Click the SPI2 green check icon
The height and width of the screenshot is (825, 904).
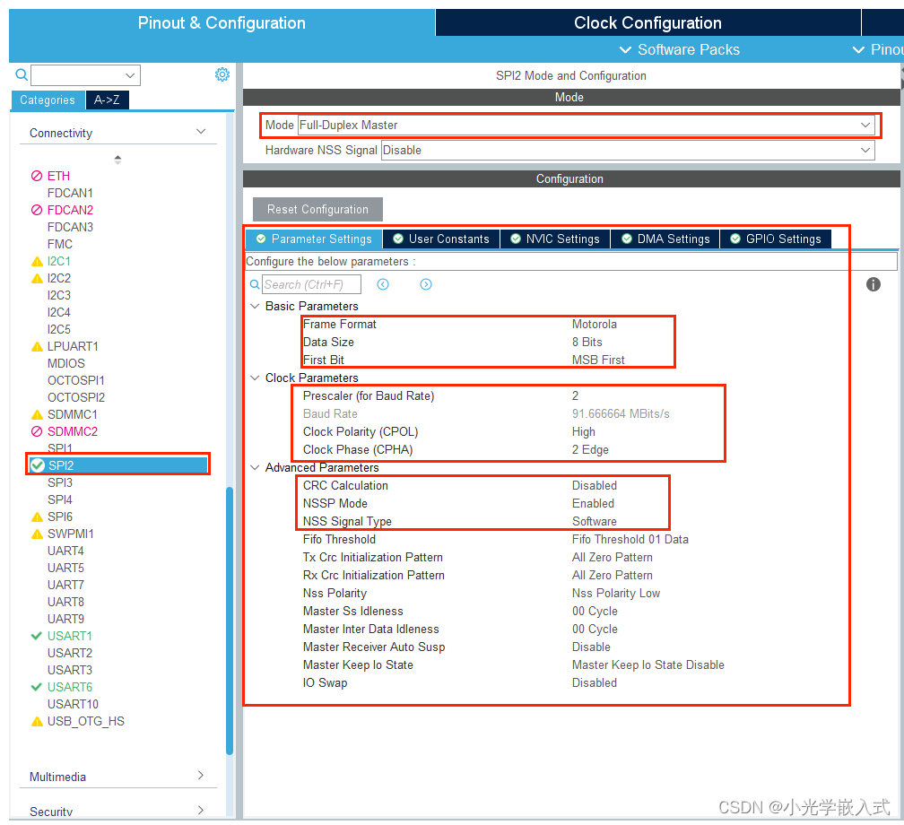38,465
